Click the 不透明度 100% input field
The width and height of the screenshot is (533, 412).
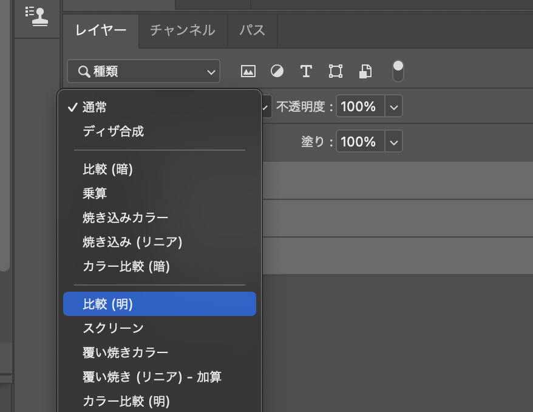(359, 108)
